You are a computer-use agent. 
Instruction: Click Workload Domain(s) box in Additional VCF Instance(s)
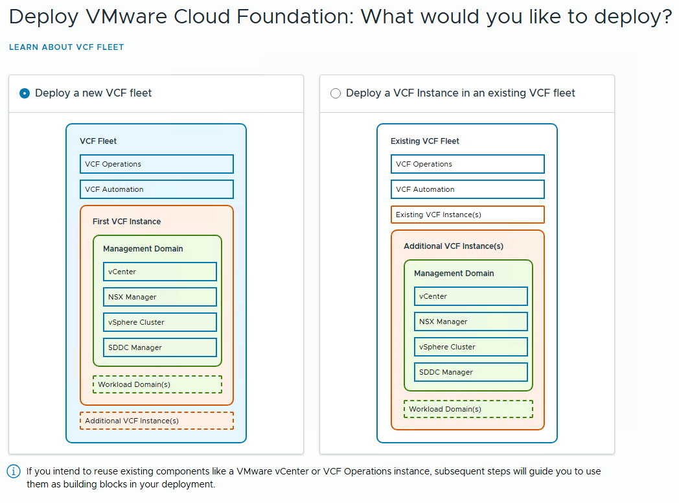coord(468,409)
